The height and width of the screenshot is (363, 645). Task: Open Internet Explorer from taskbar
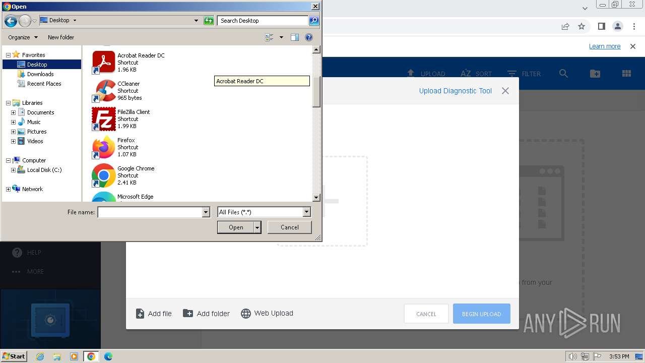pos(40,356)
